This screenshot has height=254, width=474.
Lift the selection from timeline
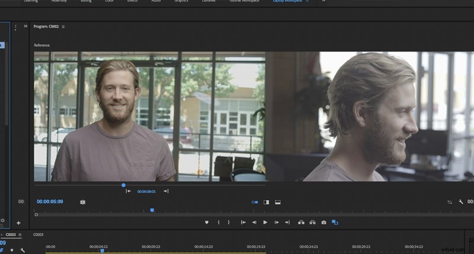[301, 222]
